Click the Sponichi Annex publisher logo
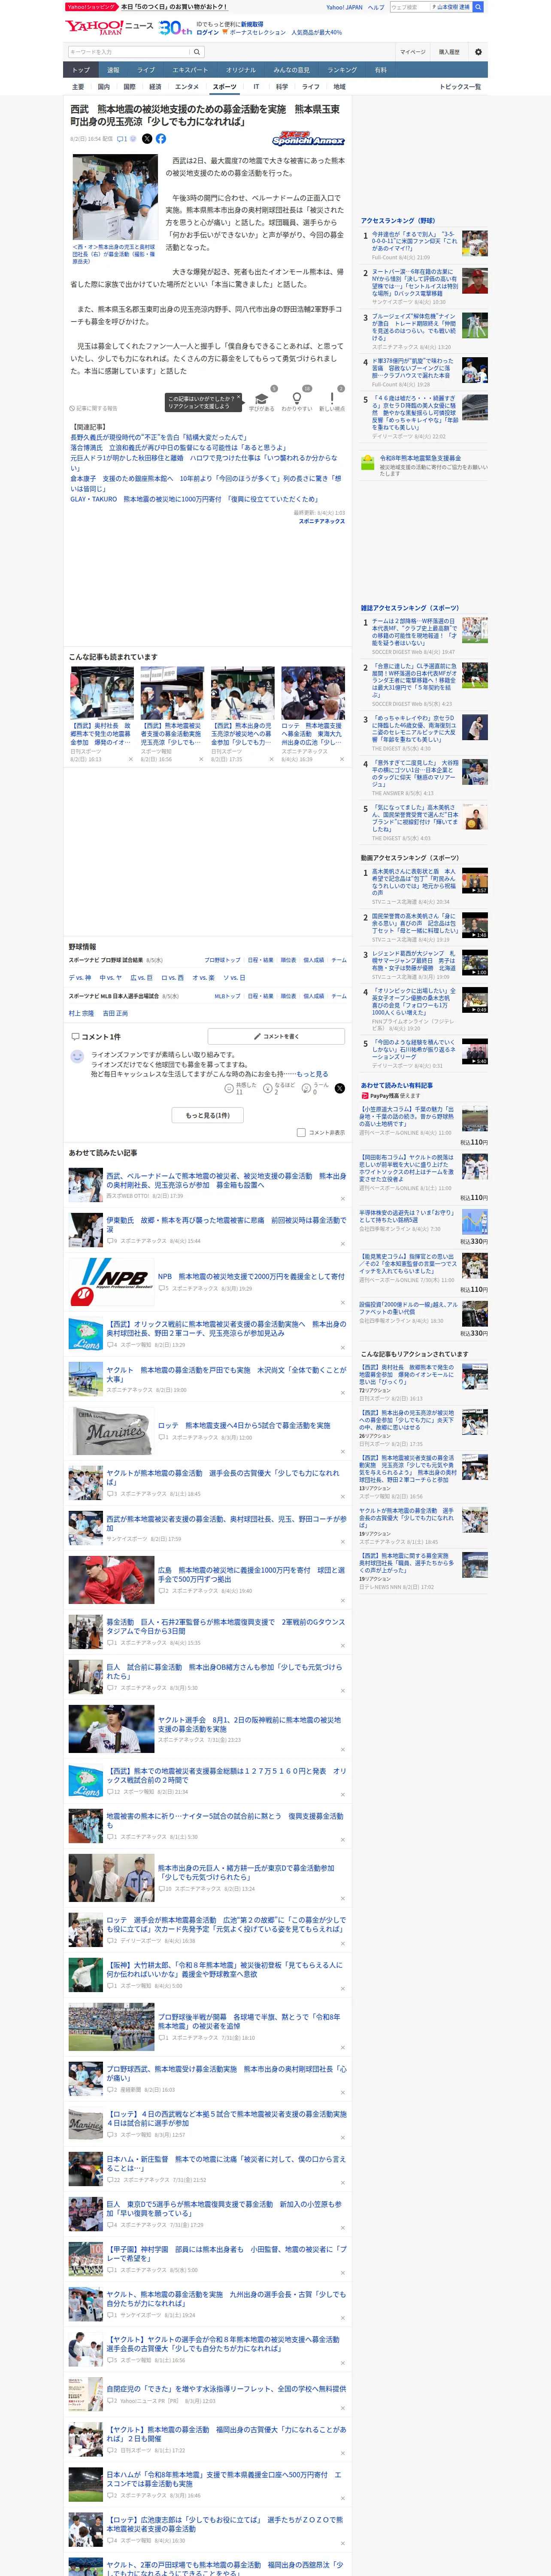 coord(308,139)
